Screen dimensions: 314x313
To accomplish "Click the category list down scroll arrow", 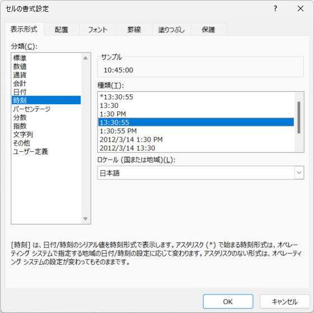I will pyautogui.click(x=86, y=218).
